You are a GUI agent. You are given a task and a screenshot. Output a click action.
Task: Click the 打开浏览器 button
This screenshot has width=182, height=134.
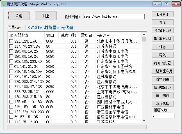tap(163, 63)
